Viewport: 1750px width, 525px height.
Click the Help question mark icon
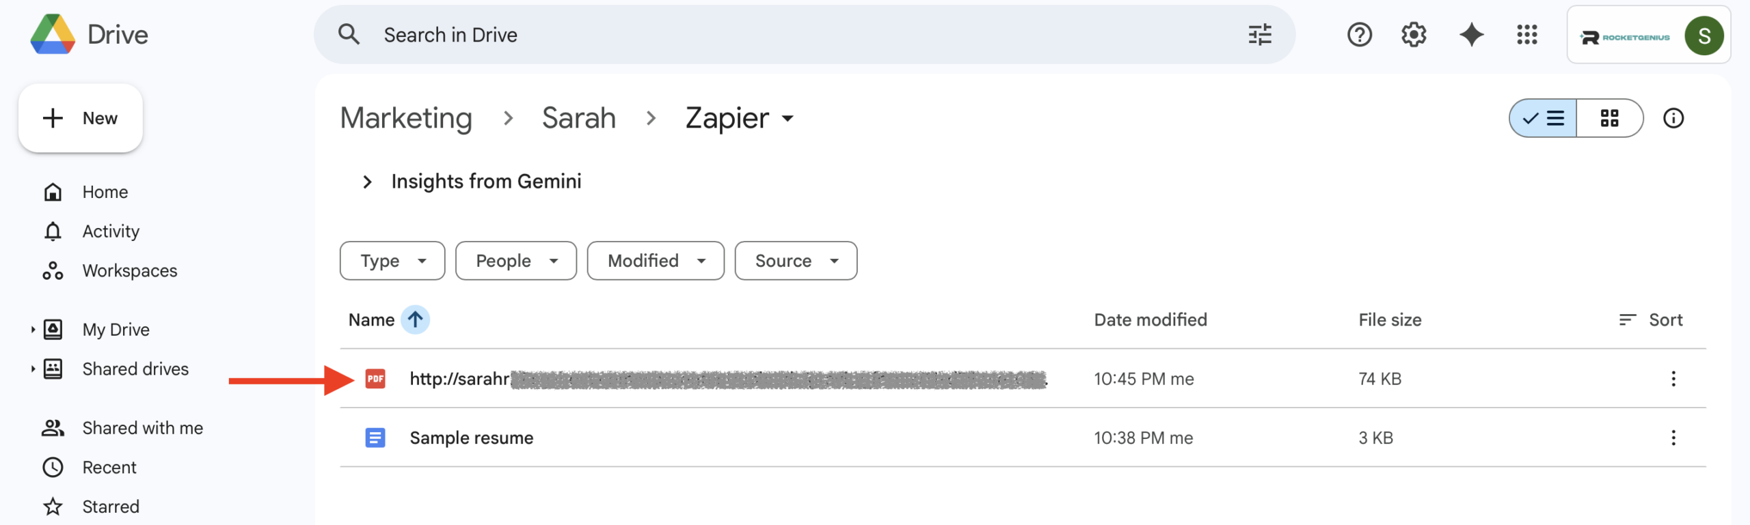click(1359, 34)
